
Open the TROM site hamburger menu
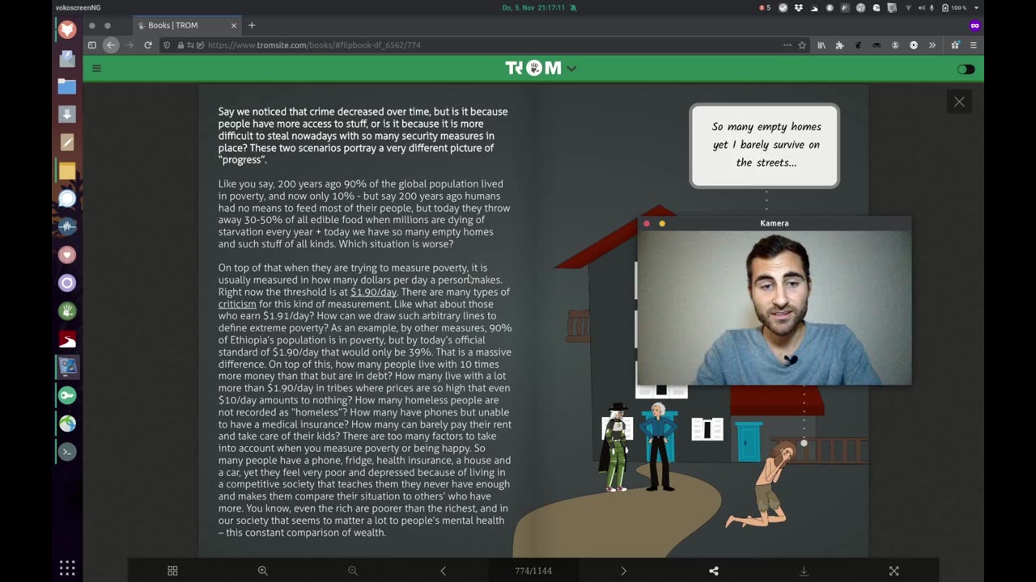(x=96, y=69)
